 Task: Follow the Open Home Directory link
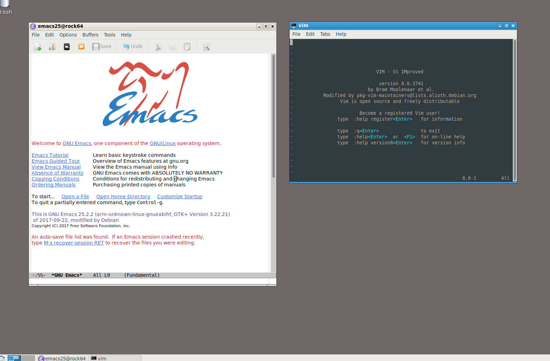(x=123, y=196)
